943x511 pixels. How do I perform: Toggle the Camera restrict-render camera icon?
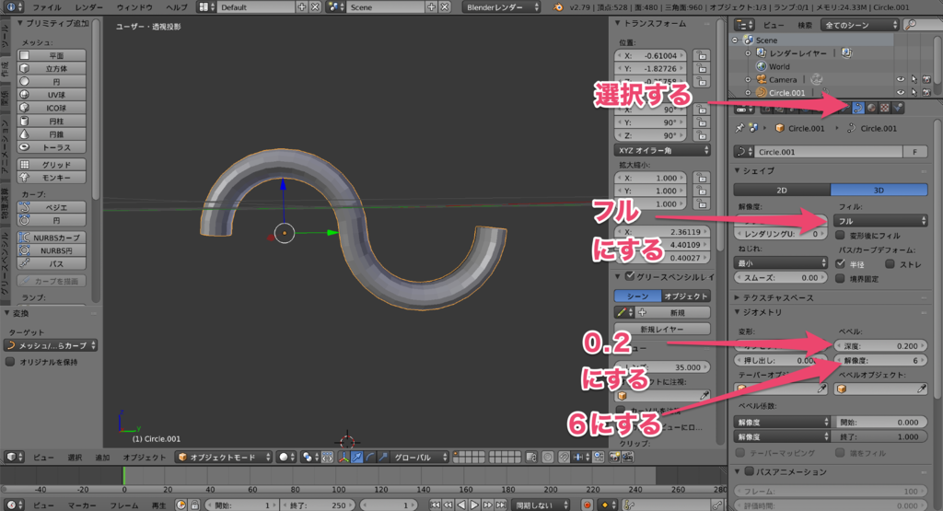tap(926, 79)
